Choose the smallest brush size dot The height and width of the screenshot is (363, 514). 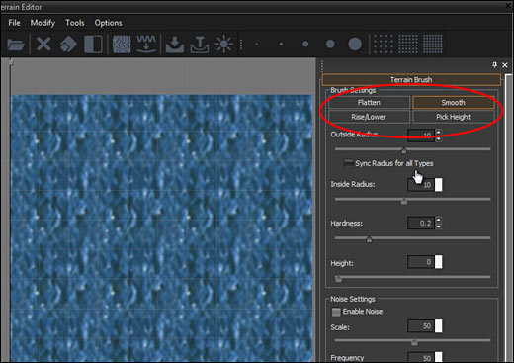(x=256, y=44)
